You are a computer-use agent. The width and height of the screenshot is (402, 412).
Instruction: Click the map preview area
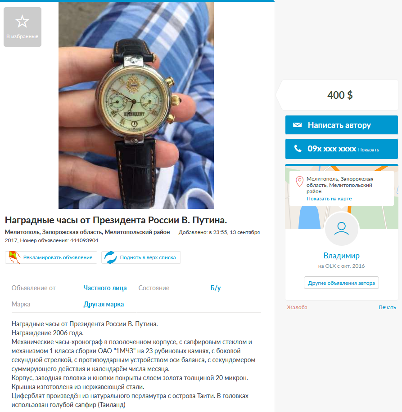(341, 197)
